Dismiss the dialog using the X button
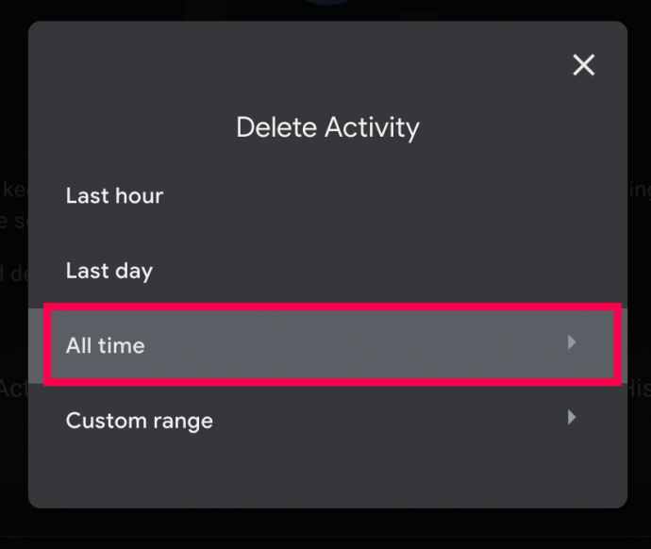This screenshot has height=549, width=651. click(x=584, y=65)
